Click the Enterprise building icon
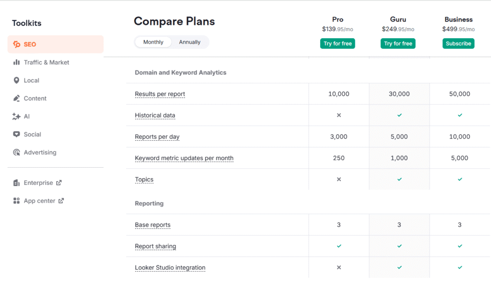 [17, 182]
